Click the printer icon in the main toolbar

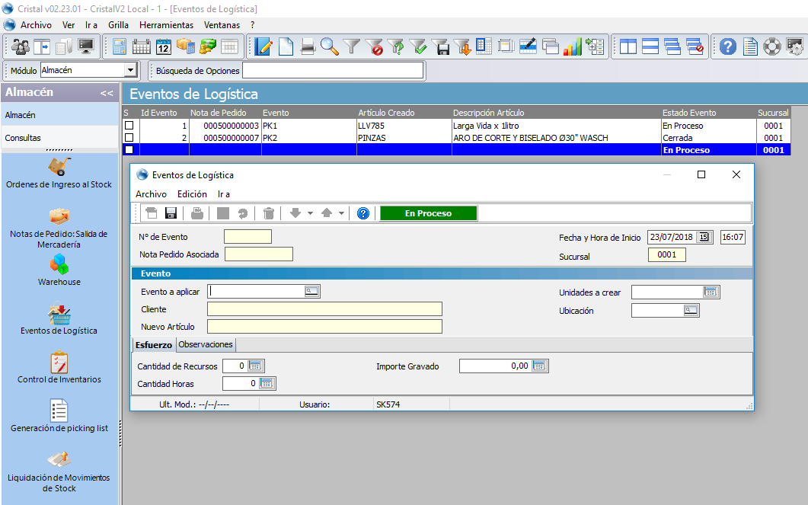pyautogui.click(x=308, y=46)
